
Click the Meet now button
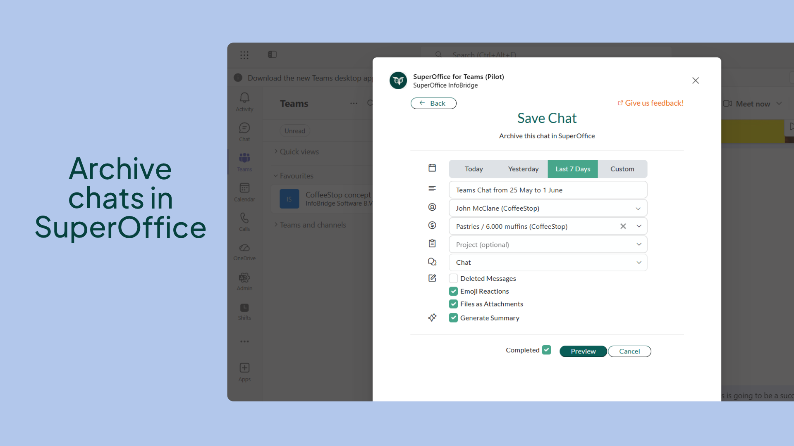point(747,104)
